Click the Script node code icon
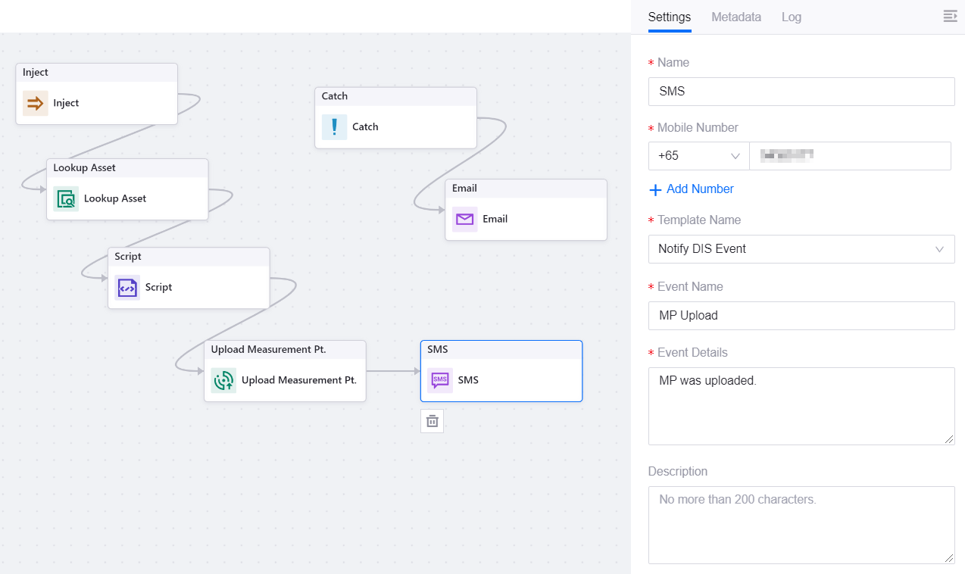This screenshot has width=965, height=574. tap(127, 287)
